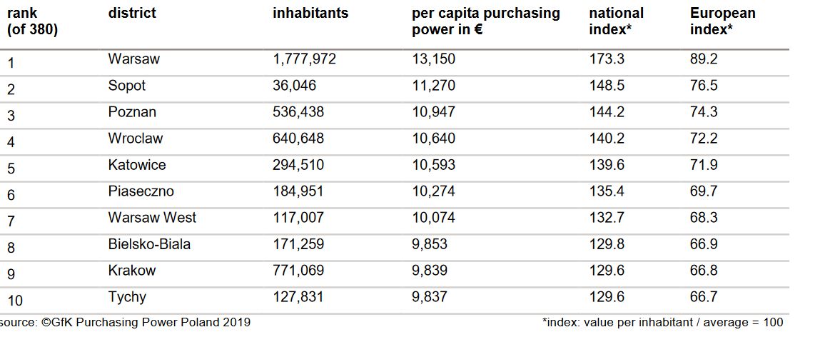The image size is (825, 352).
Task: Click the 'per capita purchasing power' header
Action: click(x=485, y=21)
